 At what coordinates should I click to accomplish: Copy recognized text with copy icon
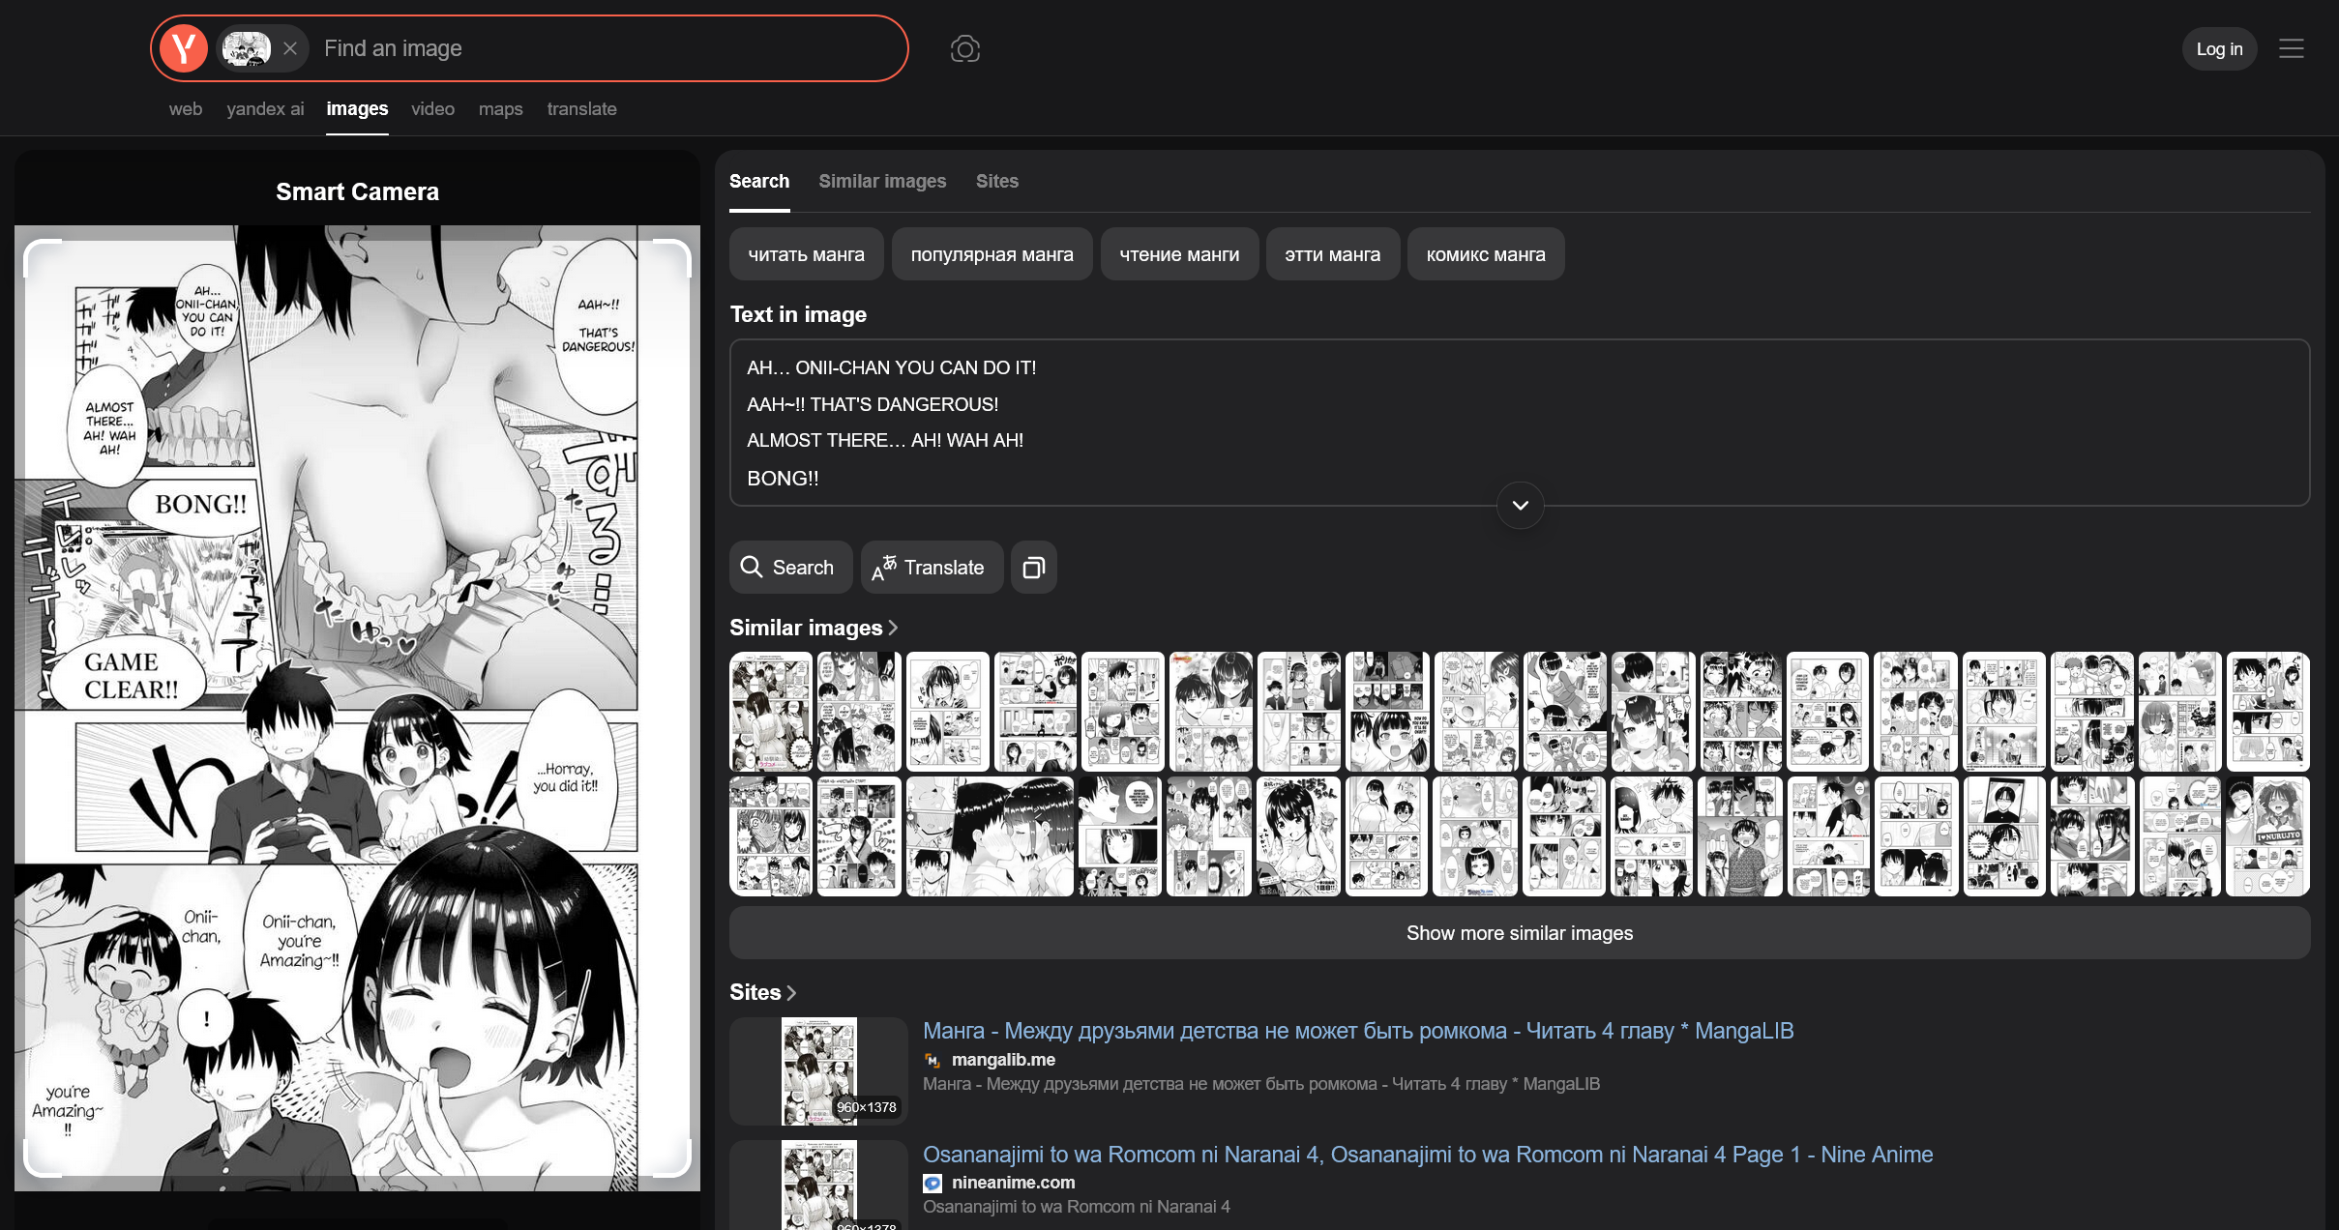[1033, 567]
